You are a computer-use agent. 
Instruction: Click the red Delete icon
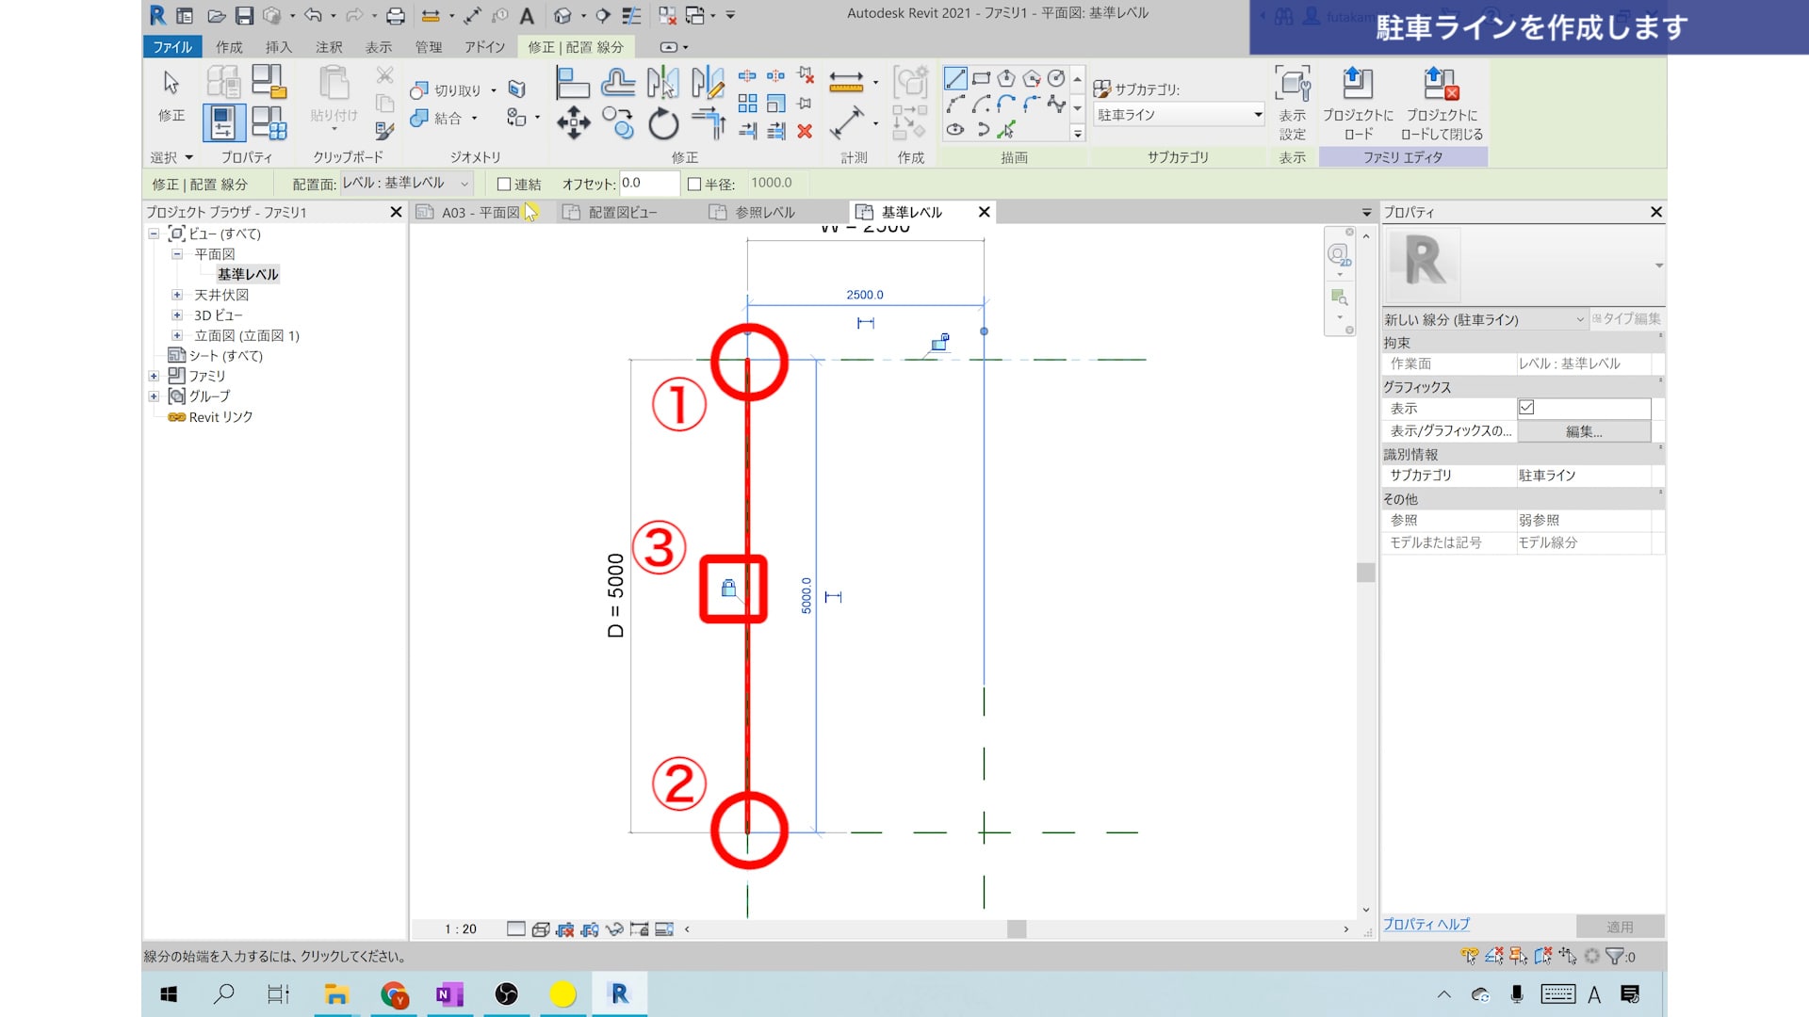pos(805,132)
